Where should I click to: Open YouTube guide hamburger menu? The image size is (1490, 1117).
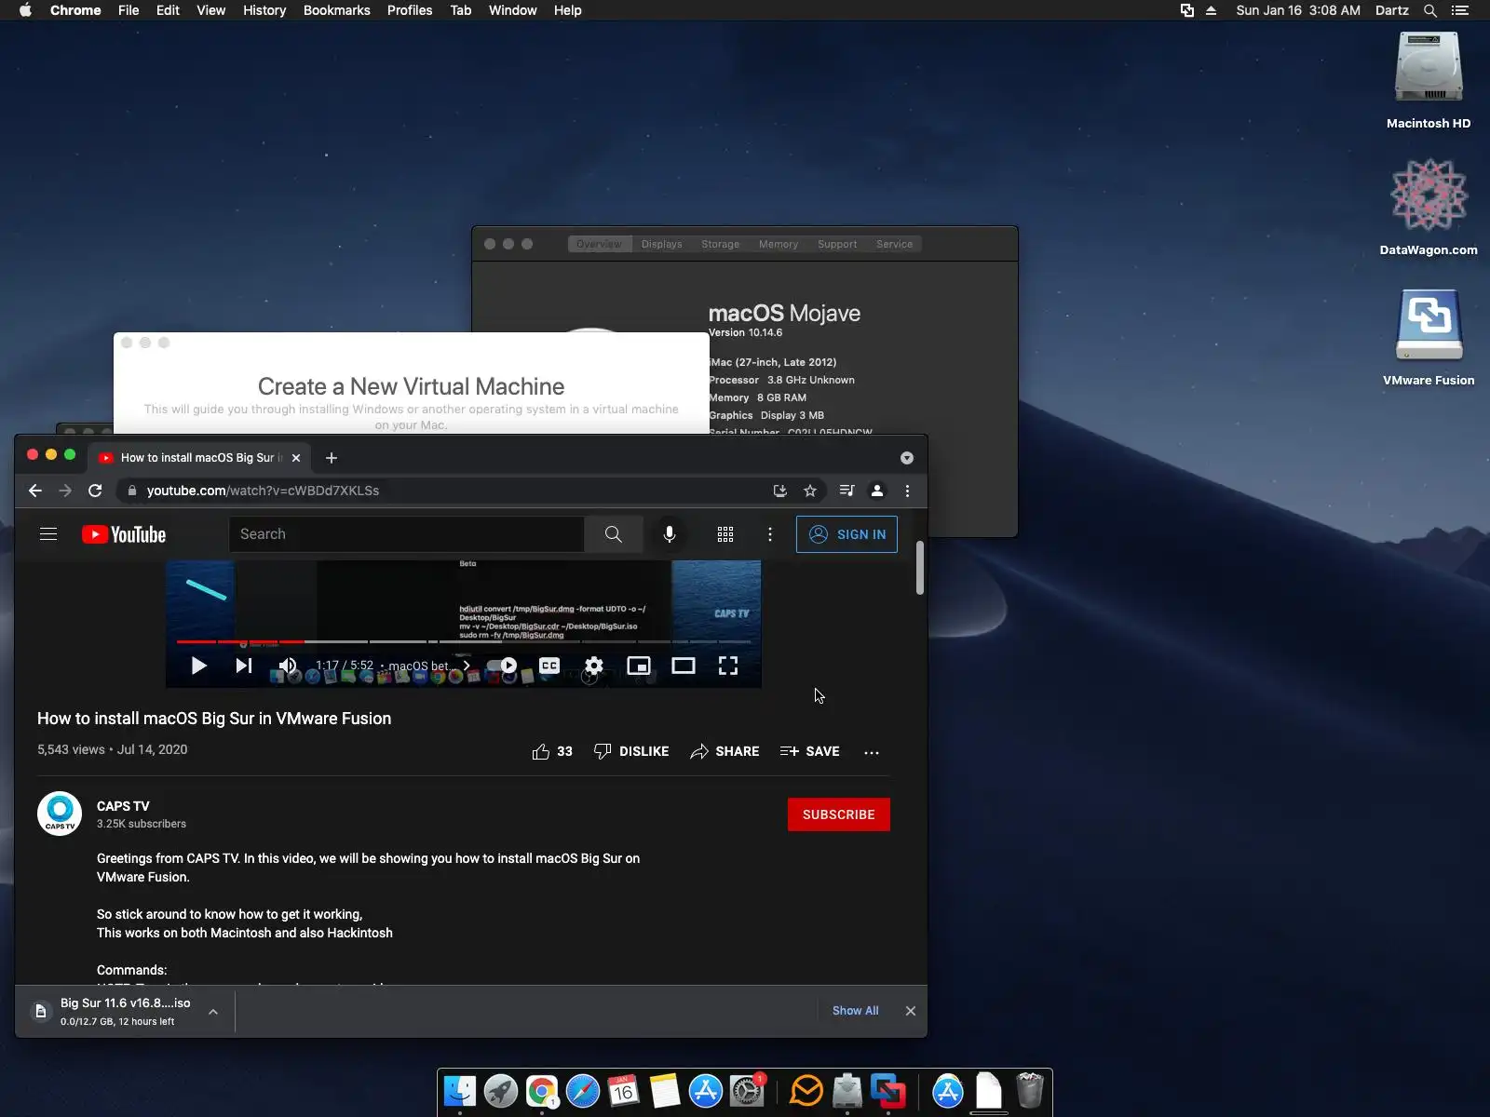pos(48,534)
